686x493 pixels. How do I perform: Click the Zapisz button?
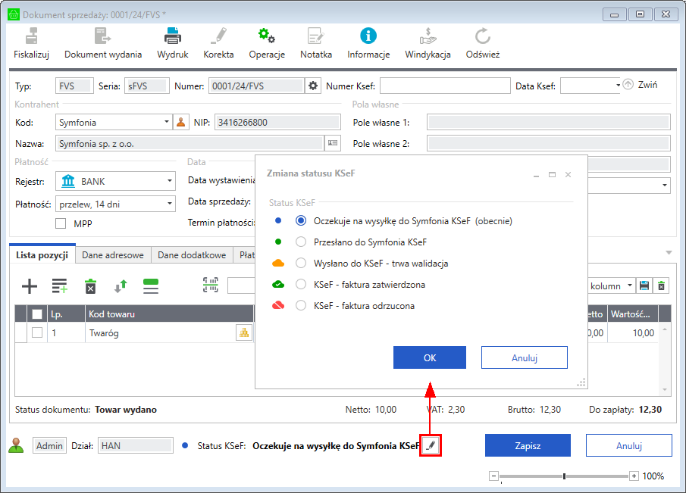click(528, 445)
